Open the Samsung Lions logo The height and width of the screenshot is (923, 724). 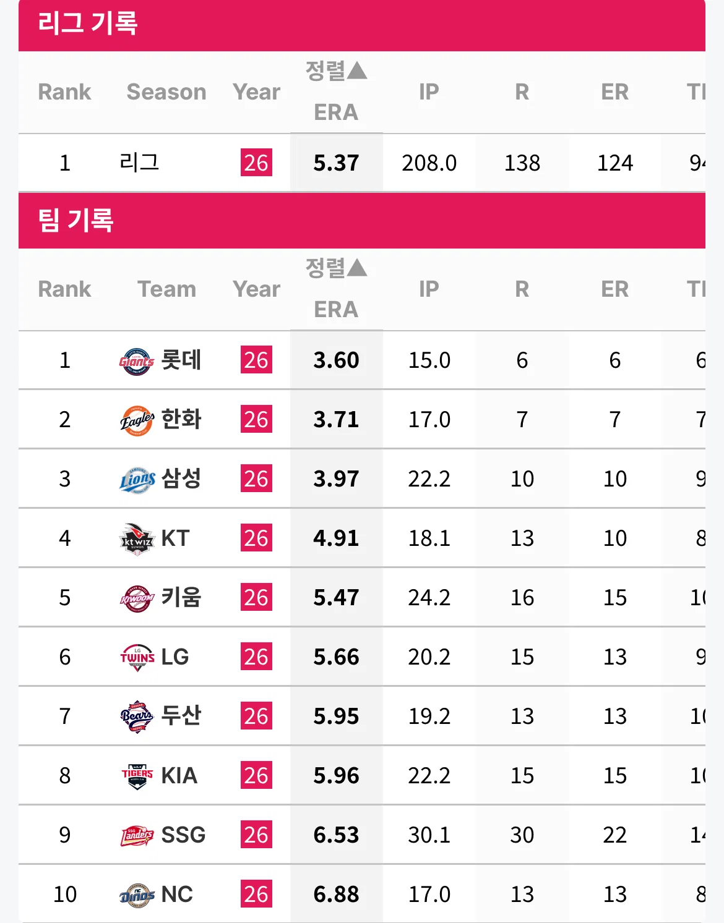(x=137, y=480)
